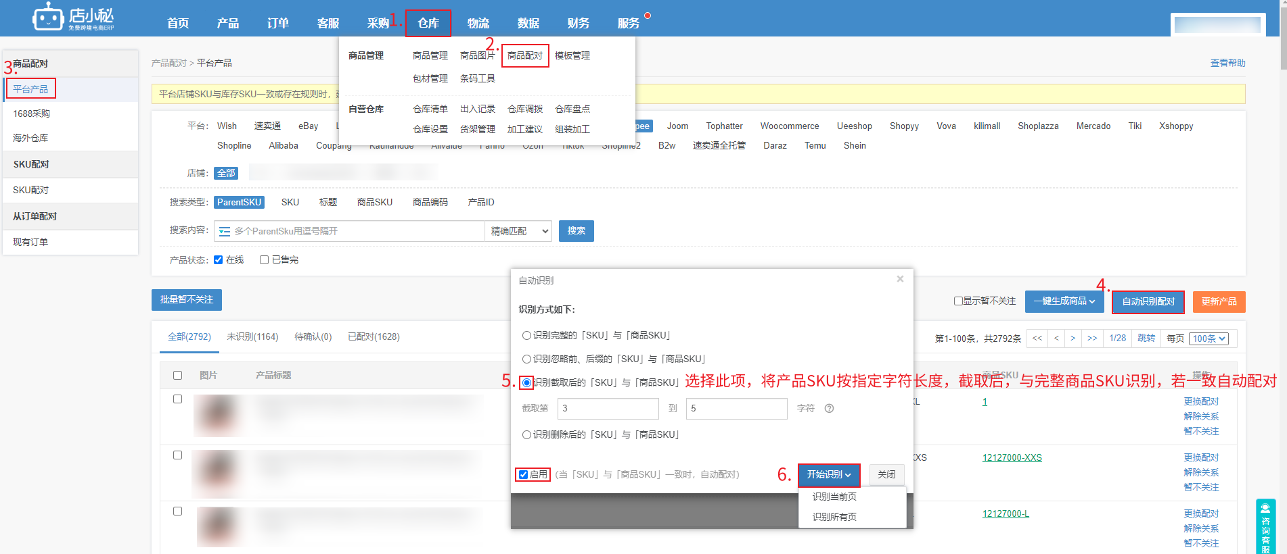Open 现有订单 in the left sidebar
1287x554 pixels.
(x=30, y=242)
